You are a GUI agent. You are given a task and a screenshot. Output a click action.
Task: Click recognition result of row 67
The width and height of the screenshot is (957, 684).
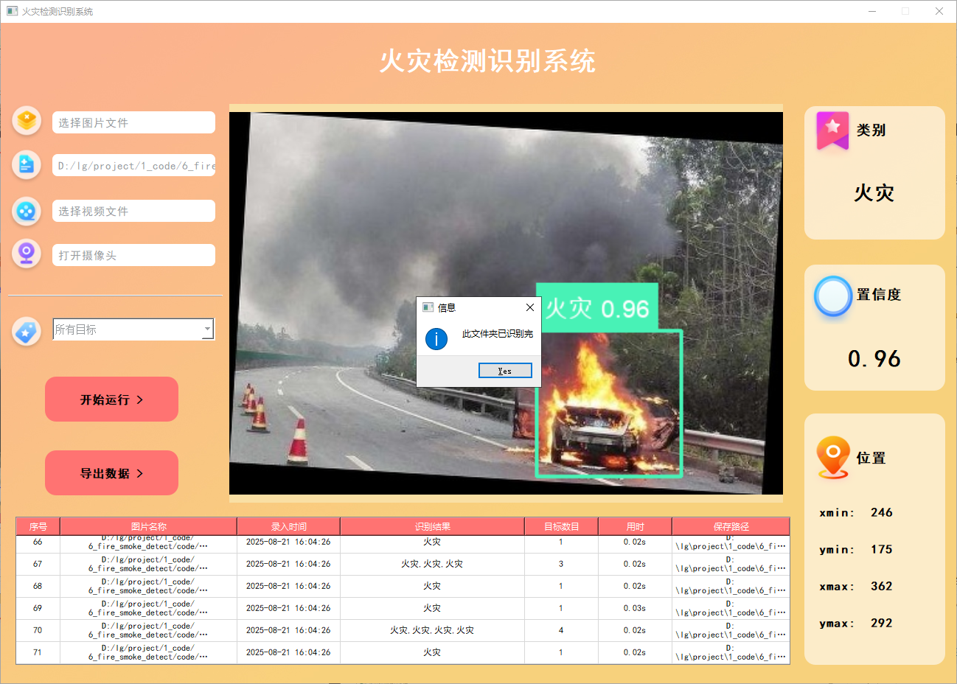(432, 564)
